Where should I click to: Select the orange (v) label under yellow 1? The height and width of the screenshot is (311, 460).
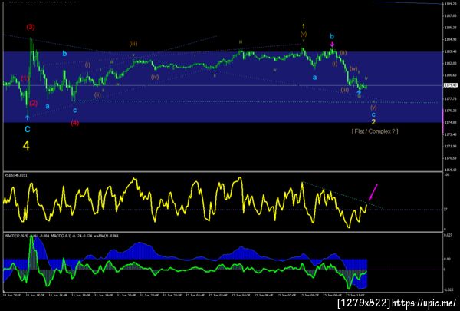coord(304,35)
